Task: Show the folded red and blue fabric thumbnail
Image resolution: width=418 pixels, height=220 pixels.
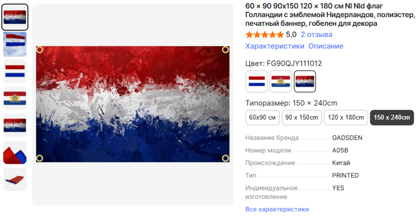Action: click(x=15, y=153)
